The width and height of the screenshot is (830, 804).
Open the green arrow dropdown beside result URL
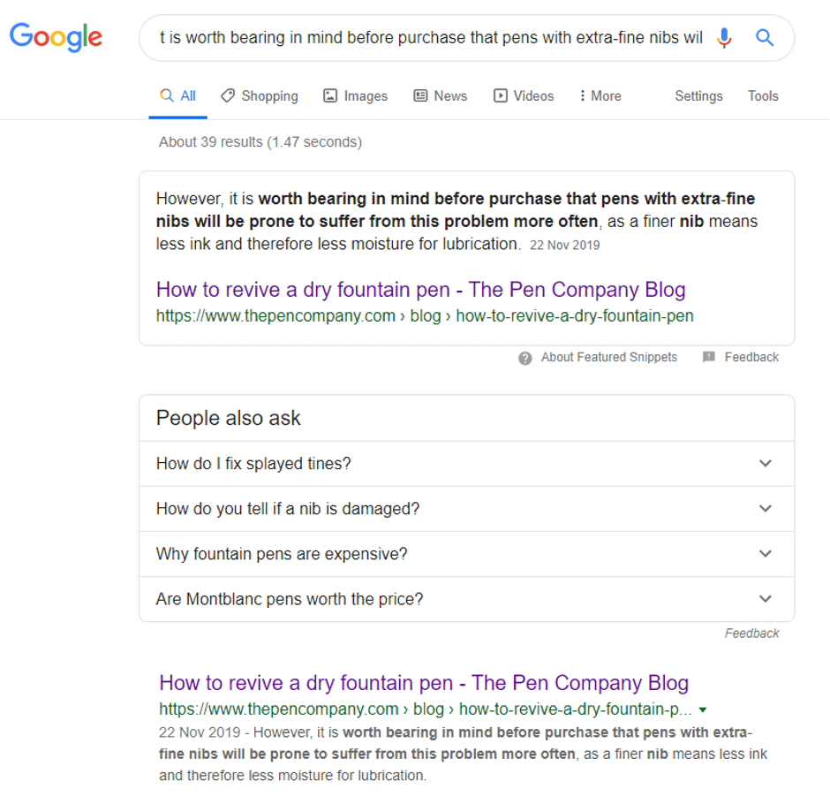pyautogui.click(x=703, y=709)
